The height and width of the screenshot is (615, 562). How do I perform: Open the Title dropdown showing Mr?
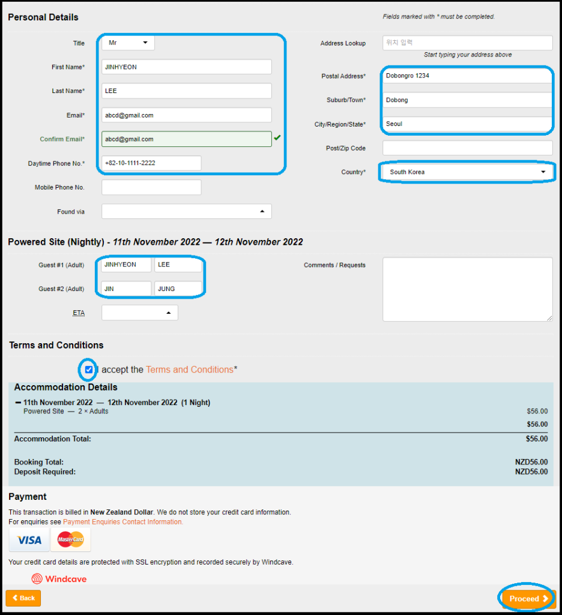[x=128, y=43]
